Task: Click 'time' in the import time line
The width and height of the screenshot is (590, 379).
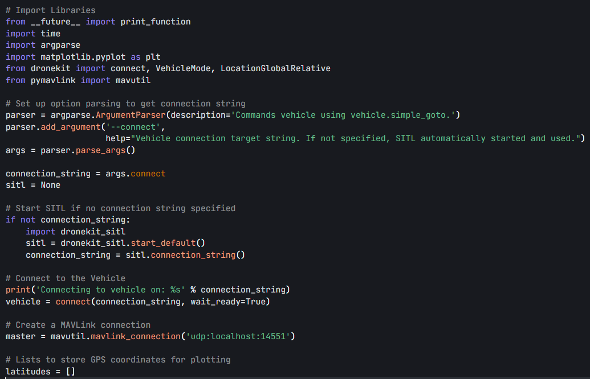Action: coord(50,34)
